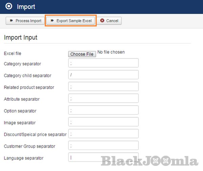Click the No file chosen text
This screenshot has width=203, height=171.
[x=111, y=52]
